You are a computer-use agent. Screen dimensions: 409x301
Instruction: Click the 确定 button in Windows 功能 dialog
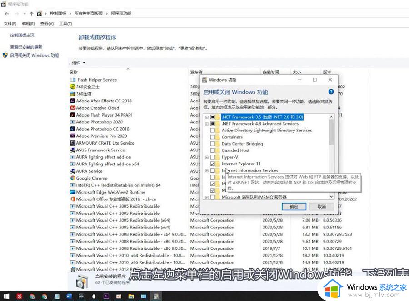pyautogui.click(x=294, y=206)
